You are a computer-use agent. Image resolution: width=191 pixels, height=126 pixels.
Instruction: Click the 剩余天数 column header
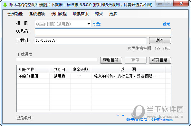(x=81, y=69)
